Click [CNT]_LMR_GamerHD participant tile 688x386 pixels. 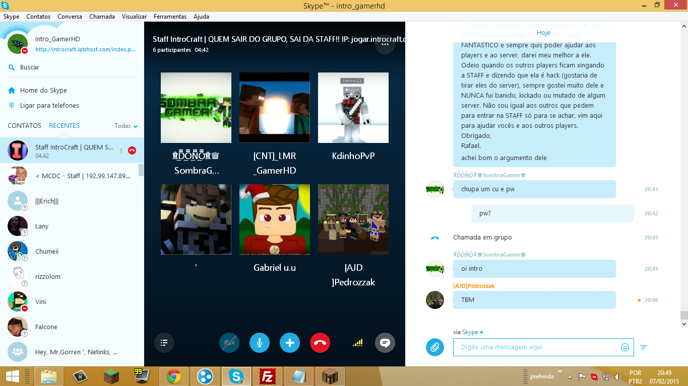(275, 108)
